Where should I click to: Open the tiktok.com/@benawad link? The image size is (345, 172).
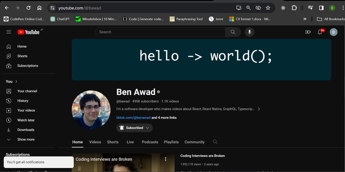coord(133,118)
